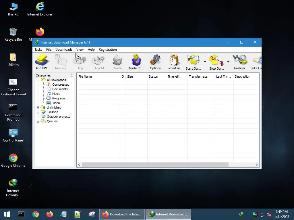This screenshot has width=294, height=220.
Task: Switch to Firefox 'Download the lates...' taskbar window
Action: (x=122, y=214)
